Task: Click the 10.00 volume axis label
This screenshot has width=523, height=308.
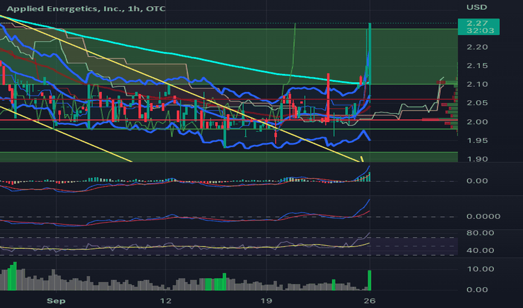Action: tap(480, 269)
